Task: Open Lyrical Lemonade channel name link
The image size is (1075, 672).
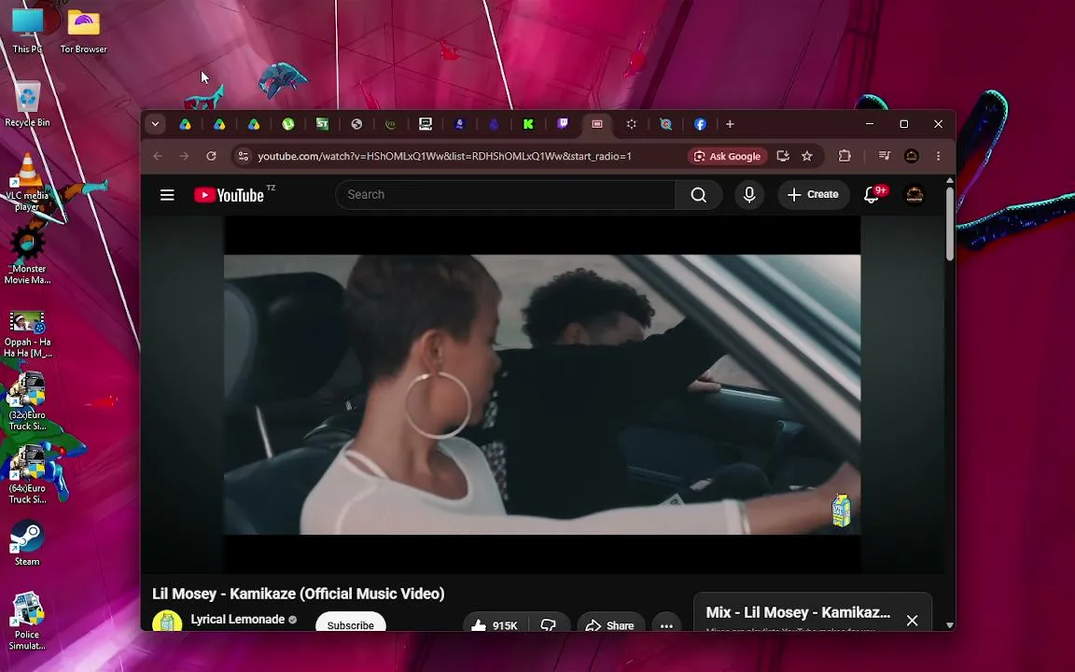Action: 237,619
